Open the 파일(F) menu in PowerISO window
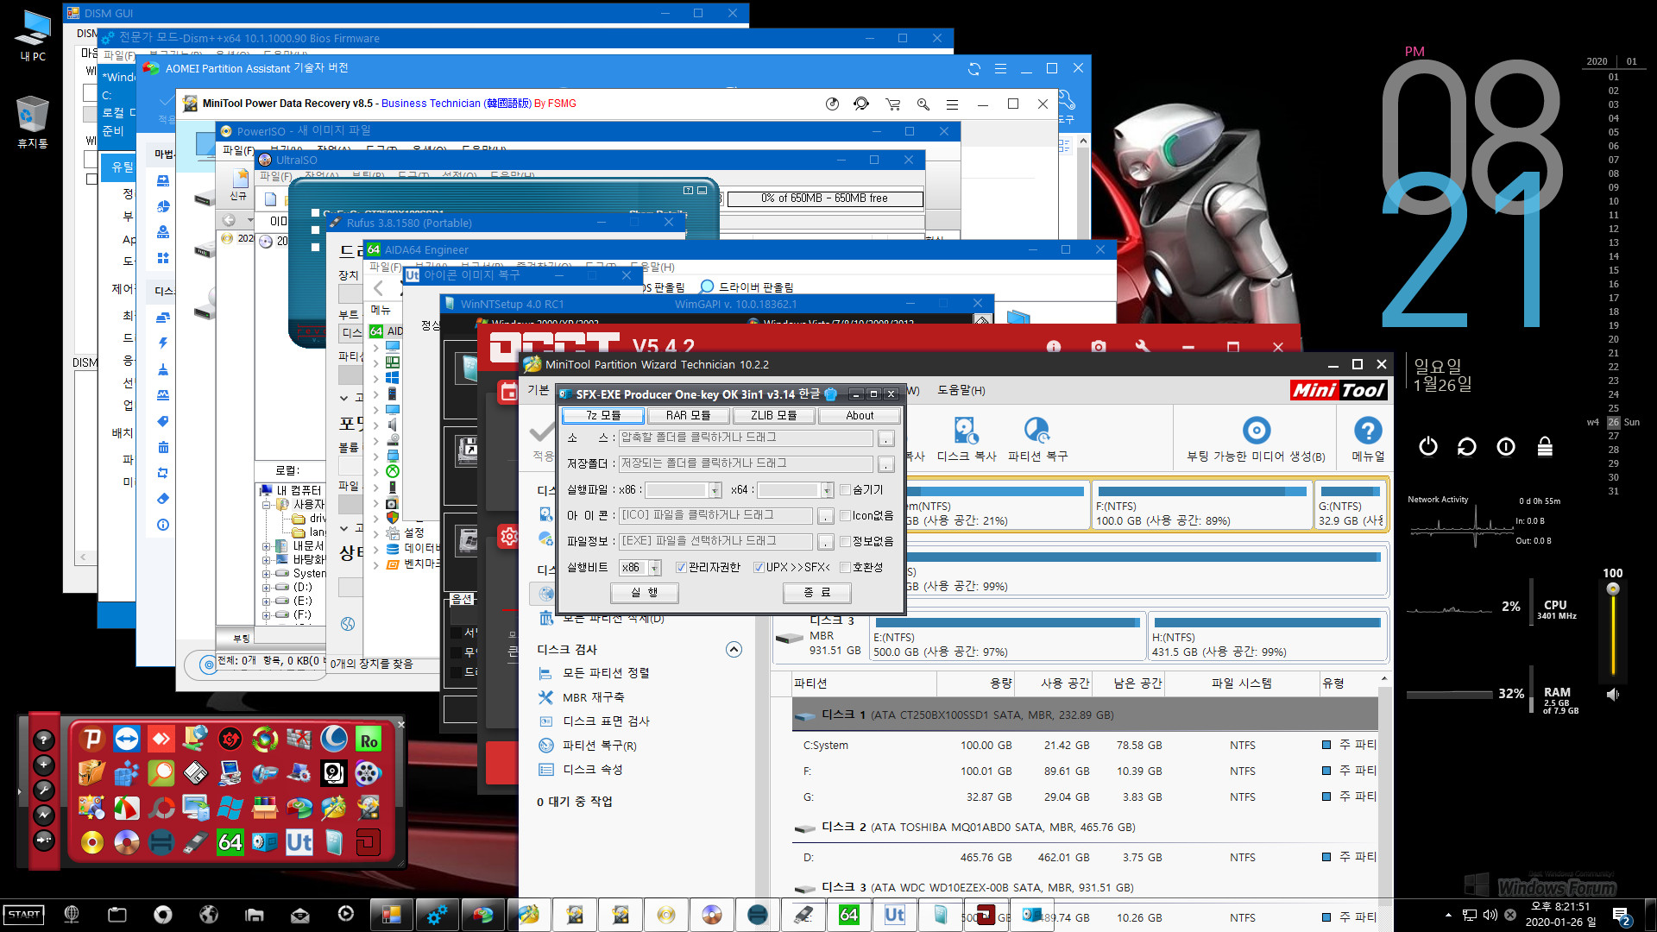Screen dimensions: 1657x932 [x=238, y=149]
